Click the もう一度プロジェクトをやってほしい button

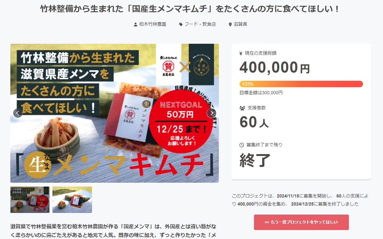pyautogui.click(x=301, y=222)
